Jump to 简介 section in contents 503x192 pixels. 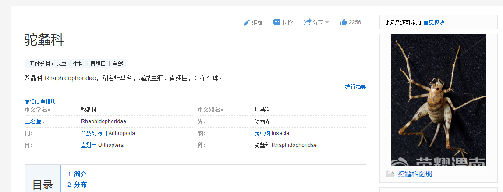click(x=80, y=174)
